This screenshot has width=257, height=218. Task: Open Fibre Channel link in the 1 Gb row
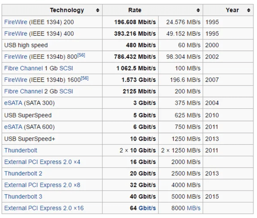(x=23, y=68)
